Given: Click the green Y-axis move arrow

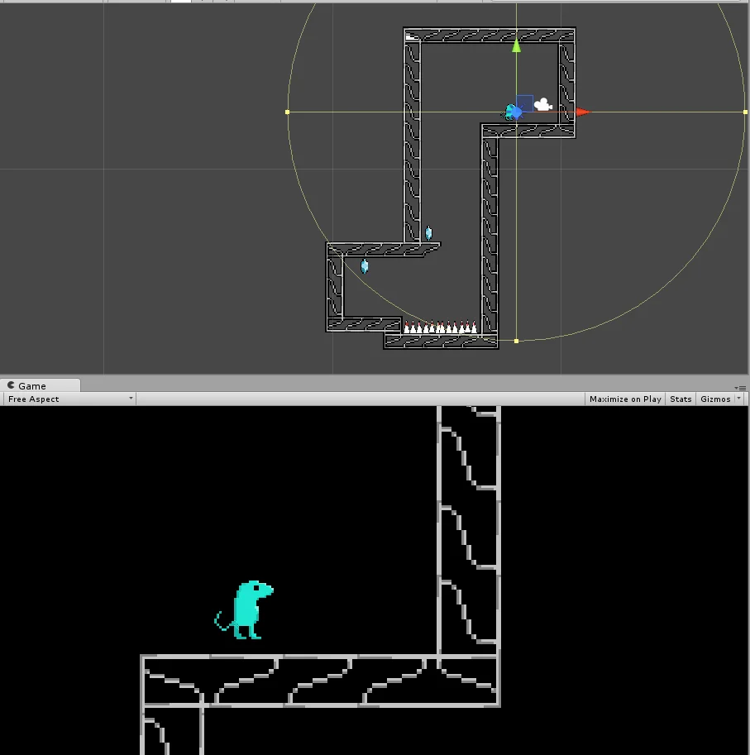Looking at the screenshot, I should point(517,45).
